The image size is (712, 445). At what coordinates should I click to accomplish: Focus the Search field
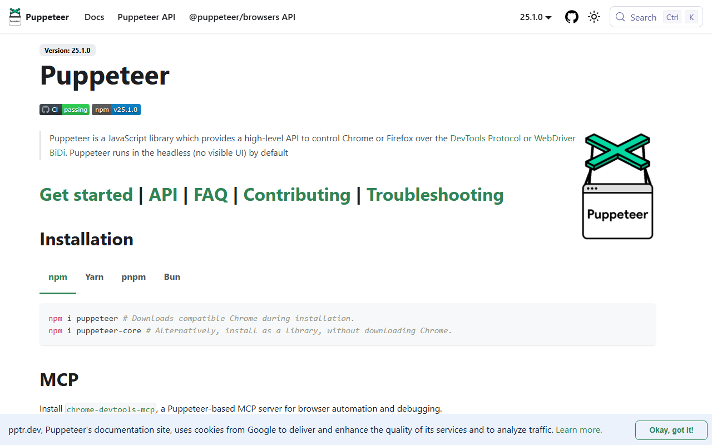coord(656,17)
